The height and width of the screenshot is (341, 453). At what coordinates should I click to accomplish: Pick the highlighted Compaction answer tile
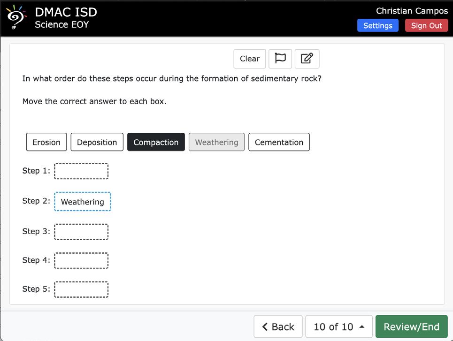point(156,142)
